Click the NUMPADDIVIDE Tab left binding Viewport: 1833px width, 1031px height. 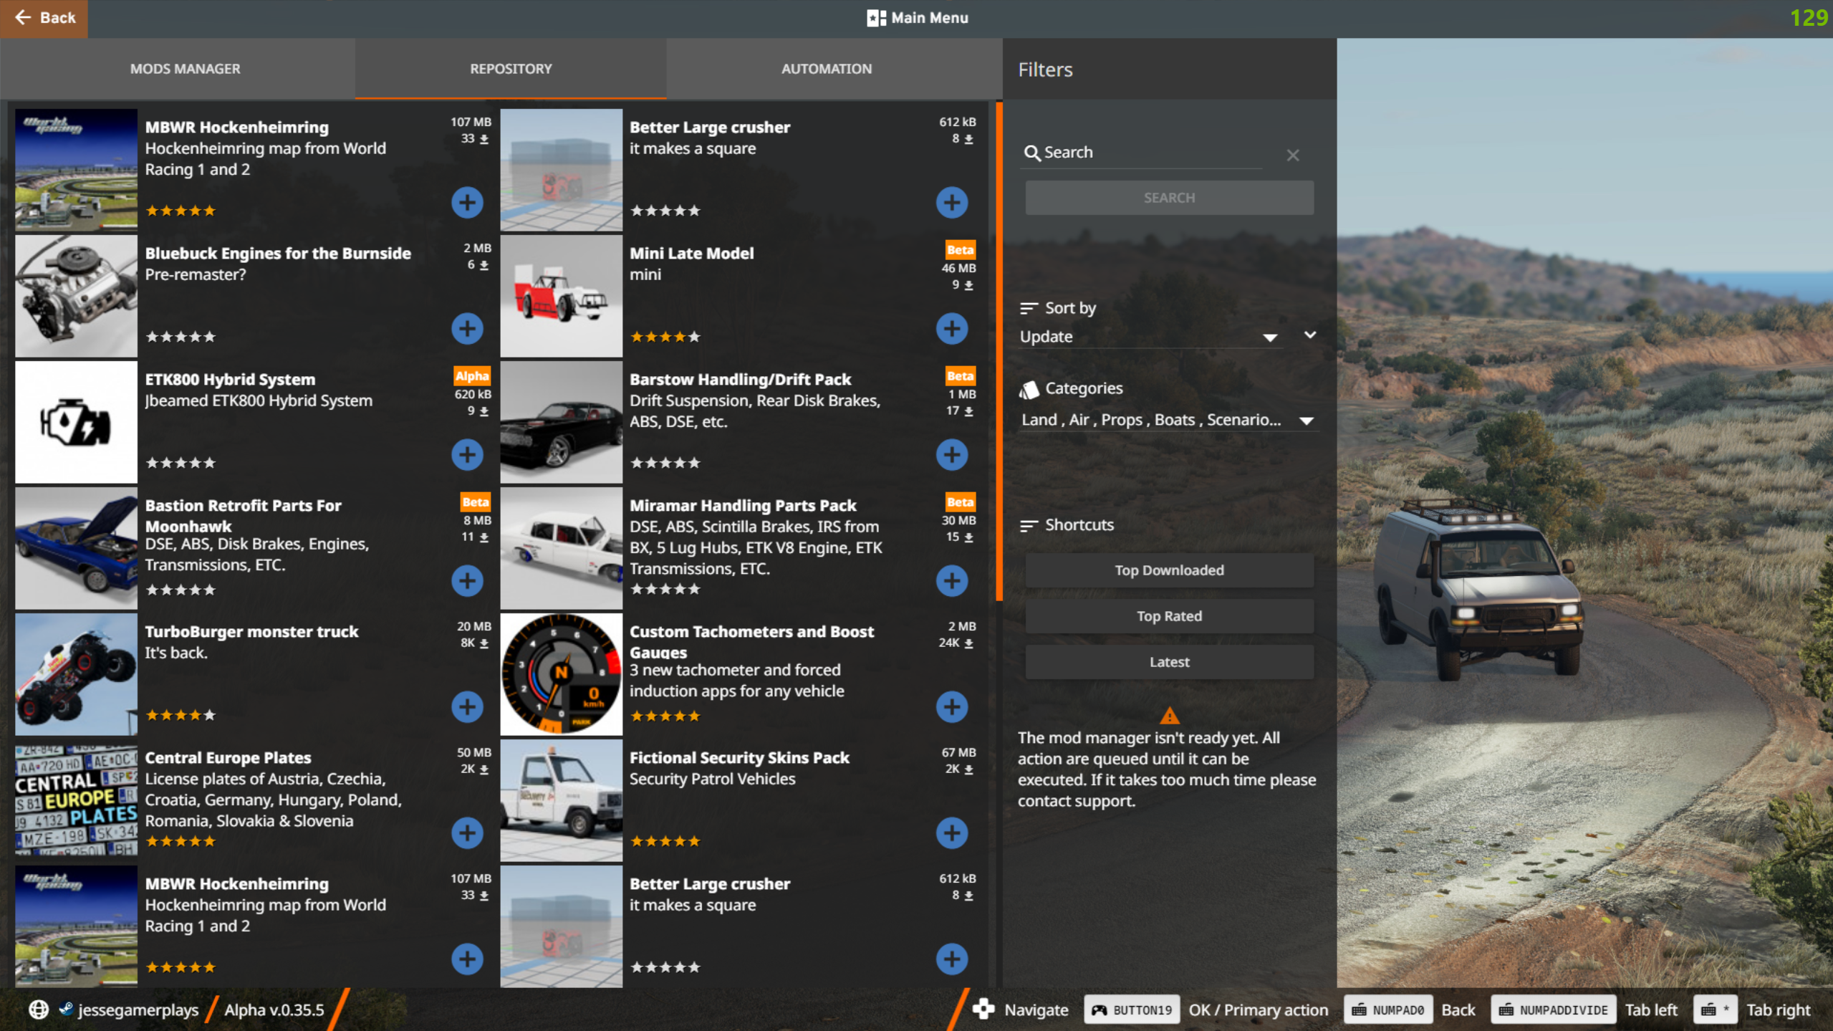[1554, 1010]
